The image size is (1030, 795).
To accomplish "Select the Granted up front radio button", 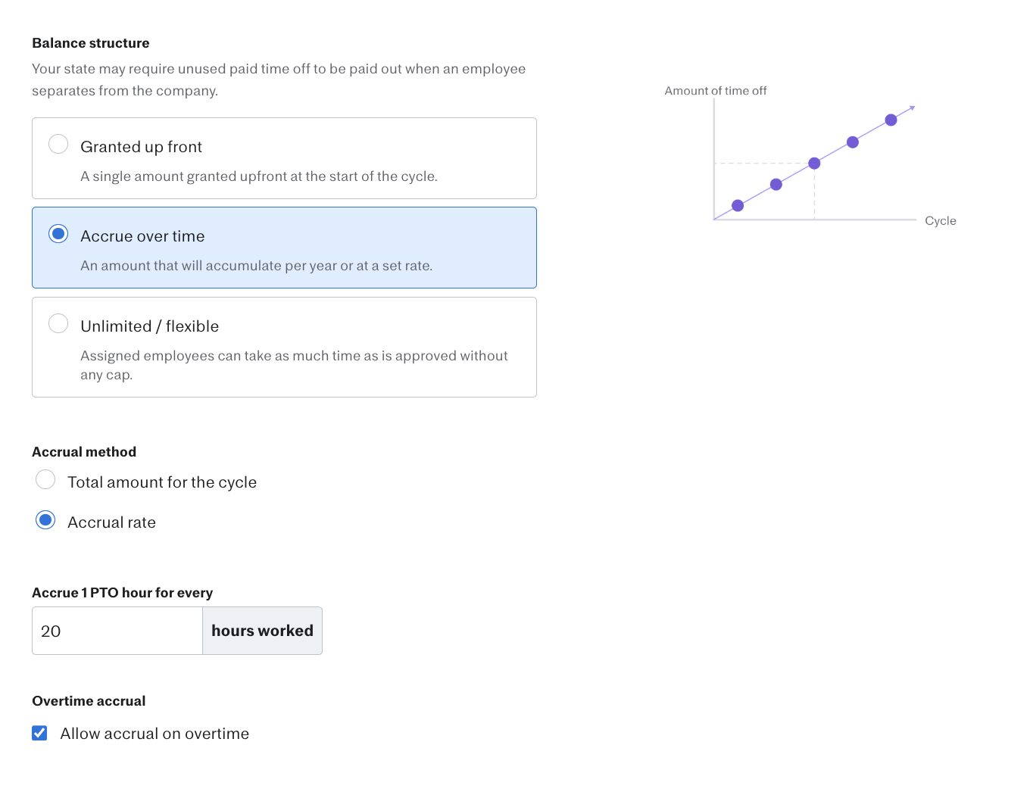I will click(x=58, y=144).
